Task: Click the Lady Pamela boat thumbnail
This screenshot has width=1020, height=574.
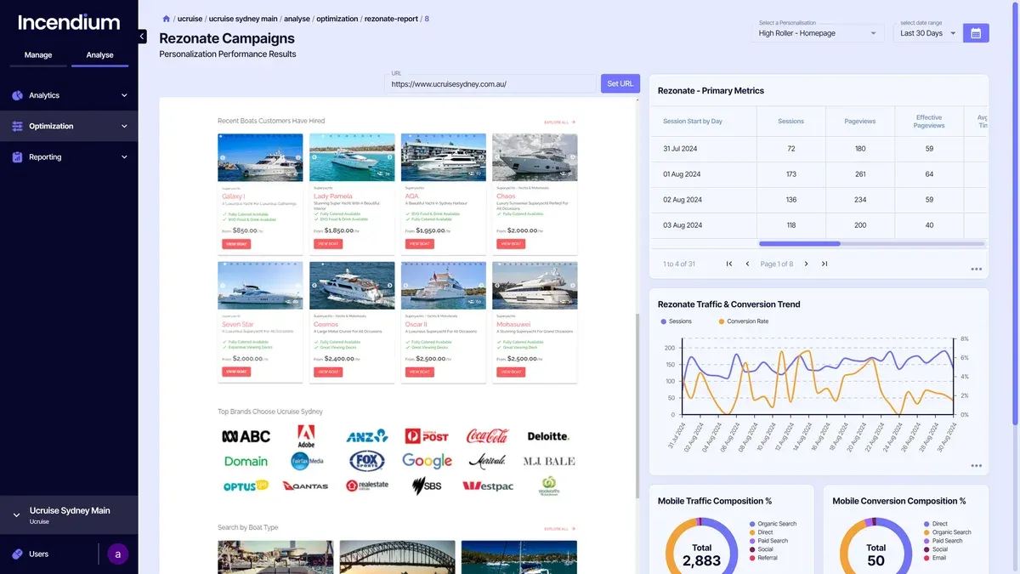Action: click(352, 157)
